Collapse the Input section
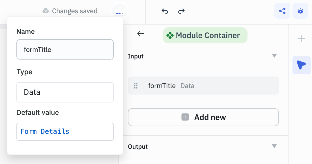This screenshot has width=312, height=164. (274, 56)
